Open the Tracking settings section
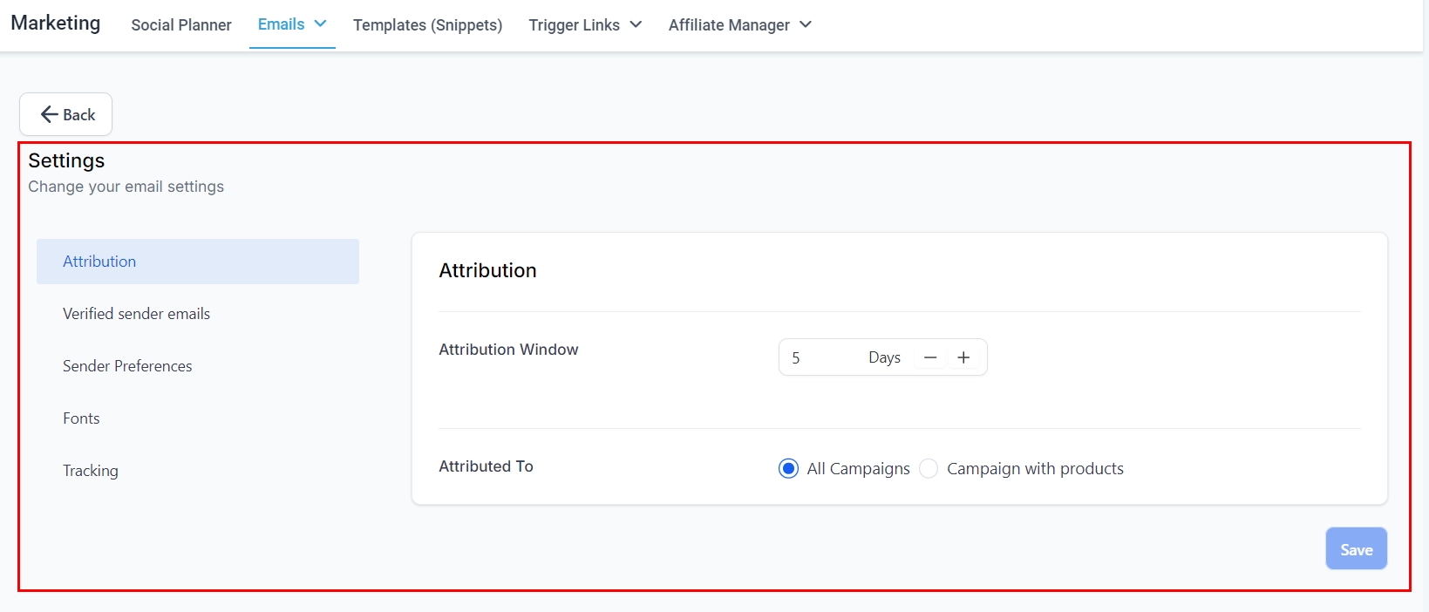The height and width of the screenshot is (612, 1429). (91, 471)
